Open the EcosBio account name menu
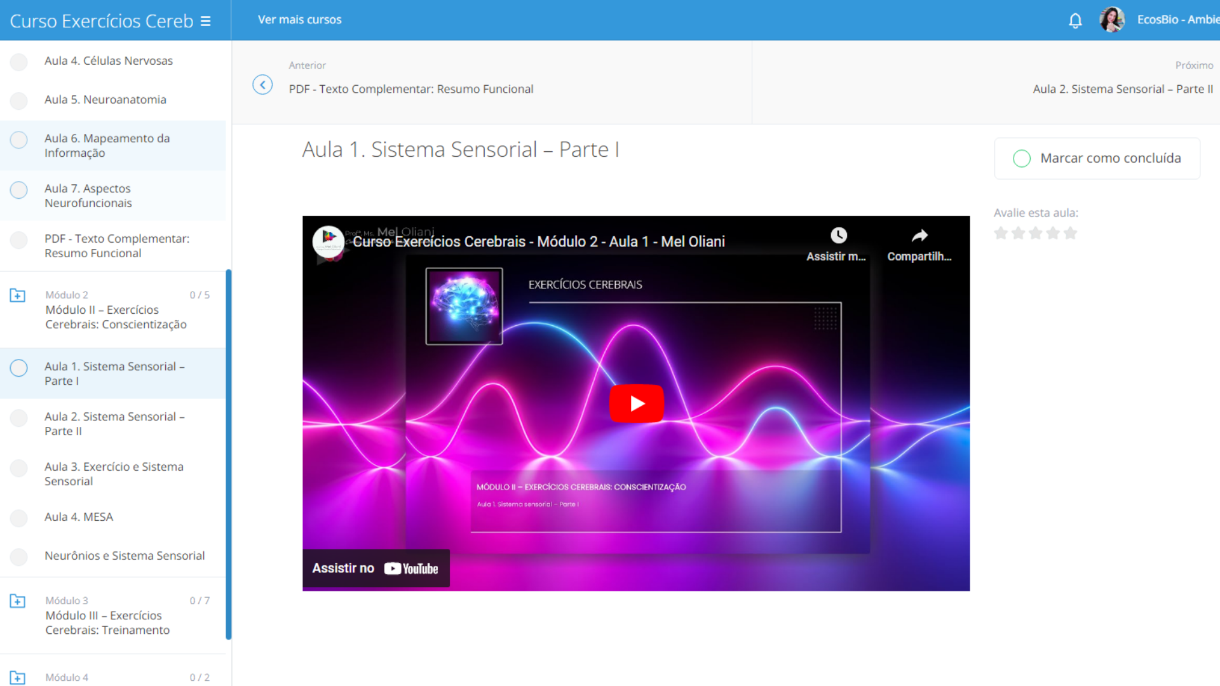Screen dimensions: 1220x686 (x=1178, y=20)
